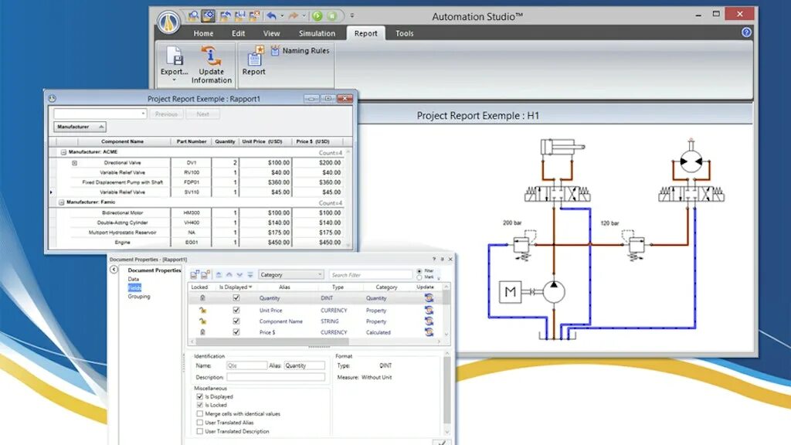The width and height of the screenshot is (791, 445).
Task: Open the Is Displayed column filter arrow
Action: pos(250,287)
